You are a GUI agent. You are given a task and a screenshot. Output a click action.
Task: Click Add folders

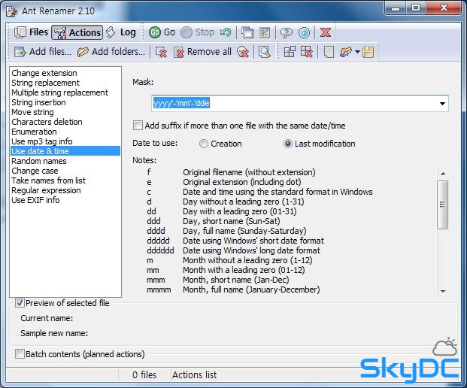tap(111, 52)
